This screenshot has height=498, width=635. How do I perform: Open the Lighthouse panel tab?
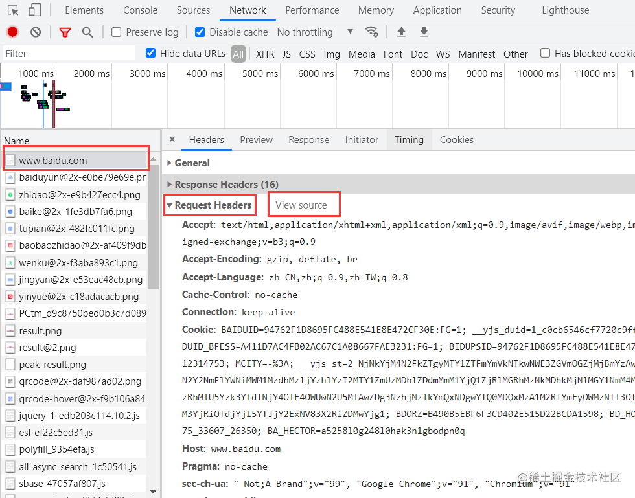point(565,10)
